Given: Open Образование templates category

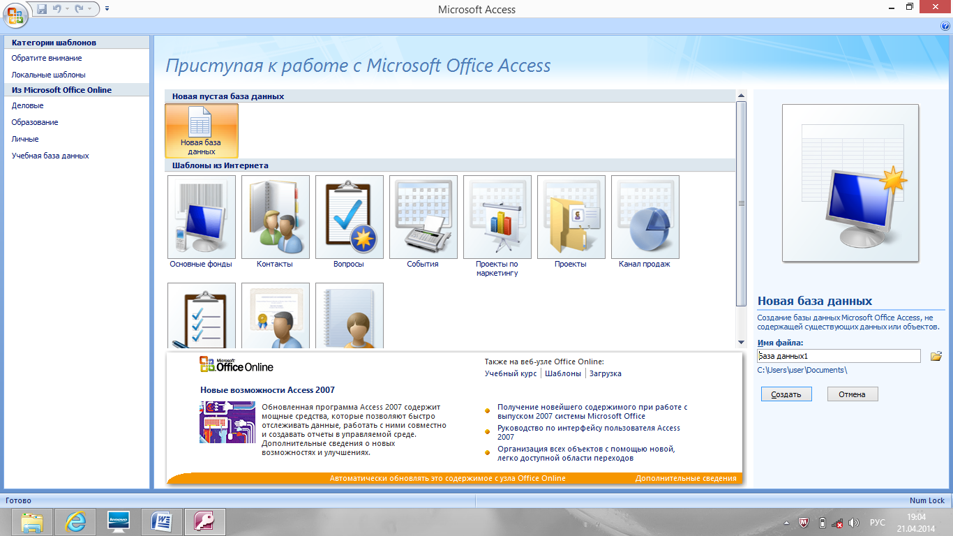Looking at the screenshot, I should 35,122.
